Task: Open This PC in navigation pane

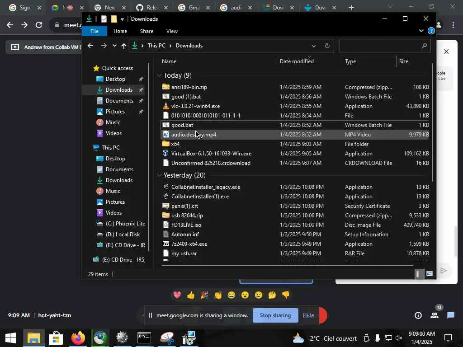Action: point(111,148)
